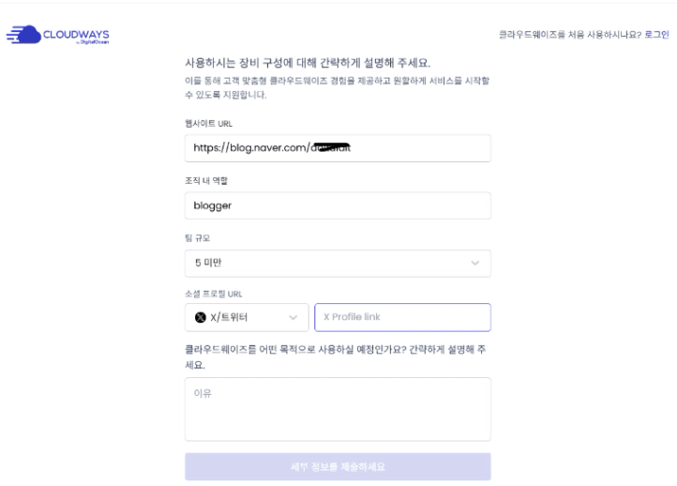Click the 팀 규모 label
The height and width of the screenshot is (486, 677).
point(197,238)
